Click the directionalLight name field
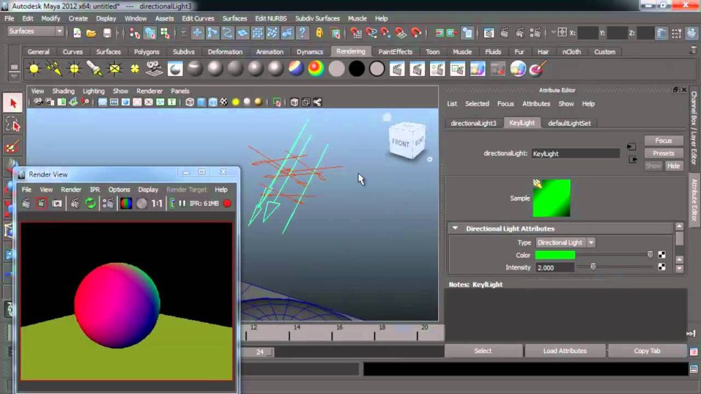Image resolution: width=701 pixels, height=394 pixels. point(575,154)
